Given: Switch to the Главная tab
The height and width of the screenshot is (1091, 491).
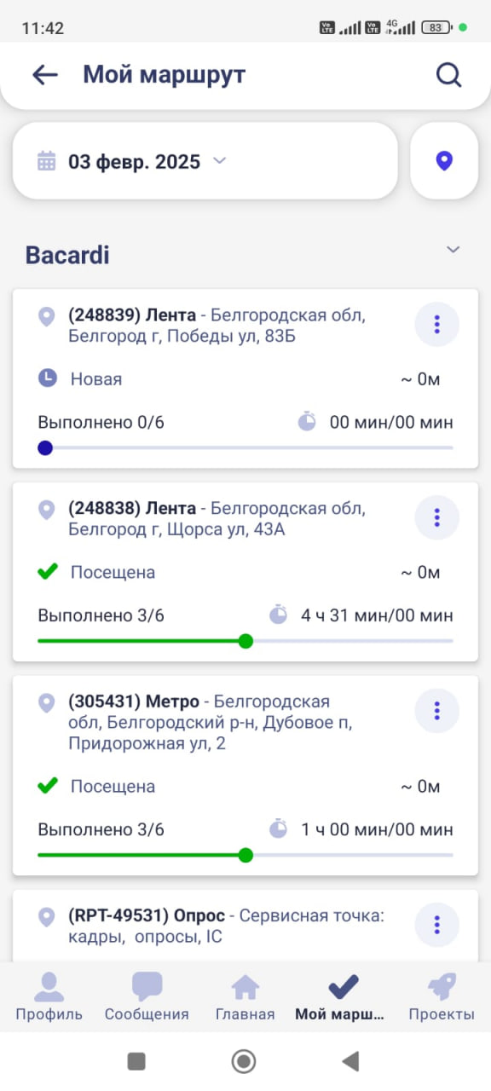Looking at the screenshot, I should pyautogui.click(x=245, y=997).
